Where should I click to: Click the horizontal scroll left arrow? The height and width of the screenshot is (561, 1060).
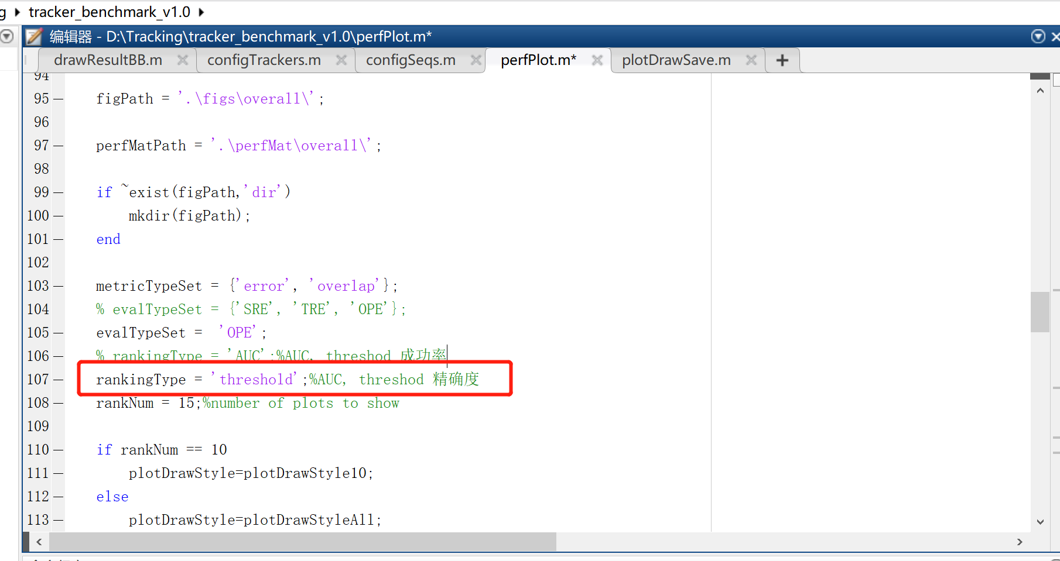pos(39,542)
